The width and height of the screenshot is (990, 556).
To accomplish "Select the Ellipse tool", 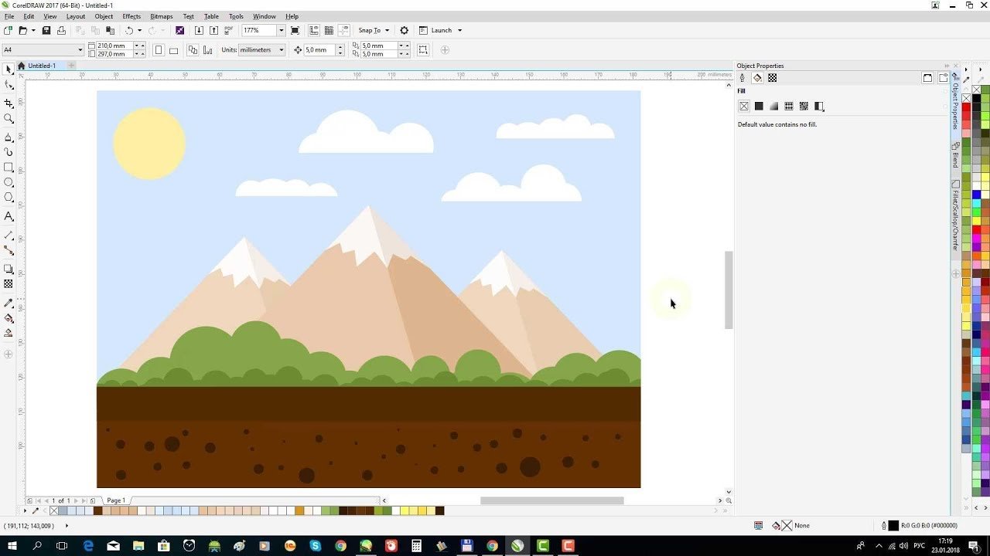I will point(9,183).
